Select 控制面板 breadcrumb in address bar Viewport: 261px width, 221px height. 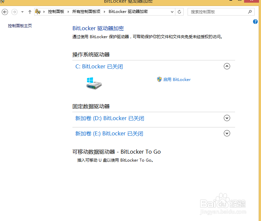(x=56, y=12)
